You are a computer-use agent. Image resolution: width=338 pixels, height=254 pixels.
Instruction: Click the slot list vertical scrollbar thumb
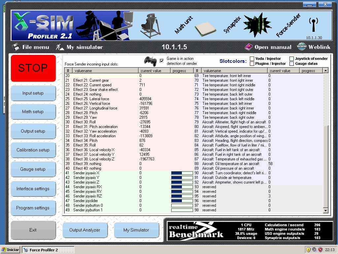tap(325, 166)
